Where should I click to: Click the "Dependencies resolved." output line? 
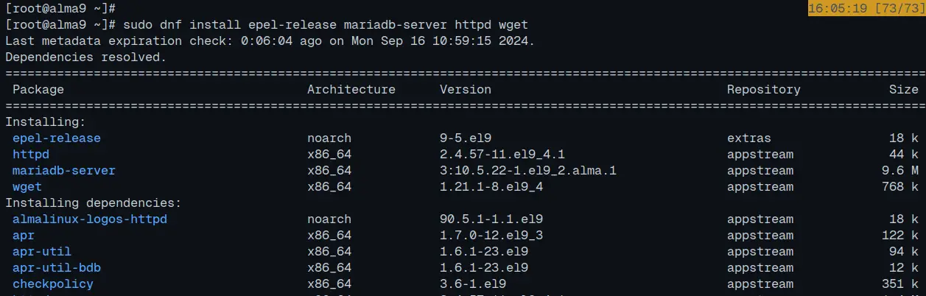tap(85, 57)
